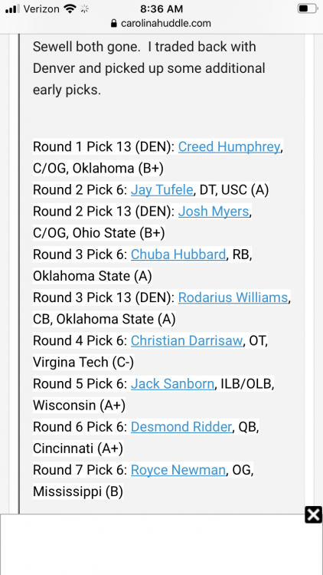The image size is (323, 575).
Task: Tap the Wi-Fi icon in the status bar
Action: click(x=70, y=8)
